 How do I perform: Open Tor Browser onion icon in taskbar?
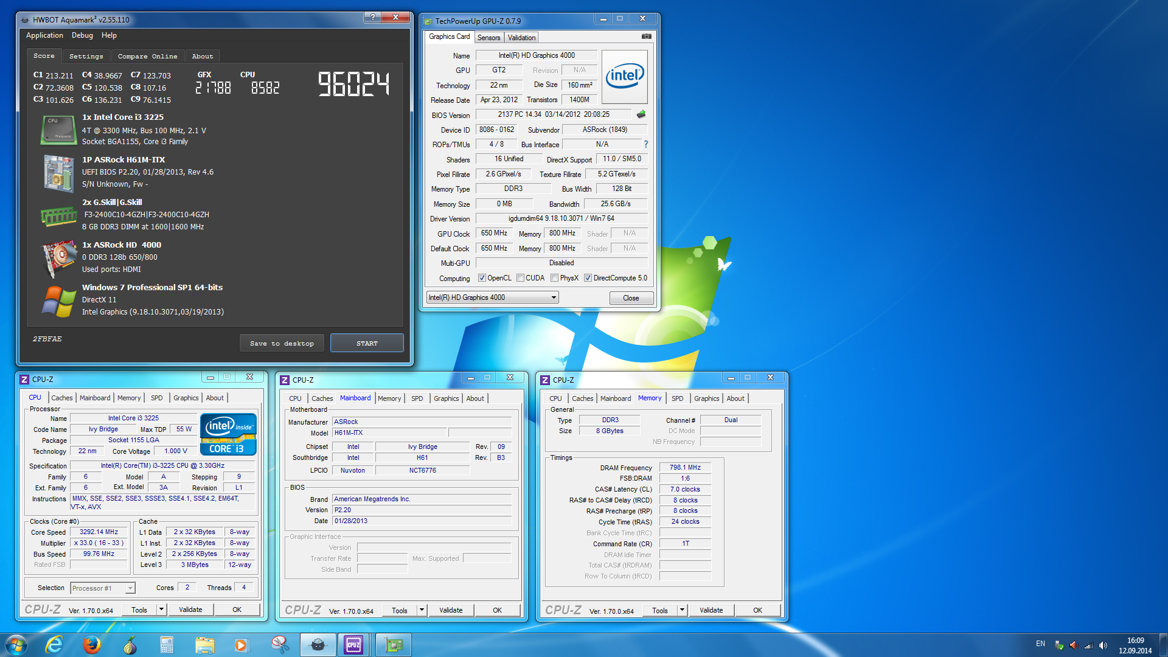pyautogui.click(x=130, y=645)
